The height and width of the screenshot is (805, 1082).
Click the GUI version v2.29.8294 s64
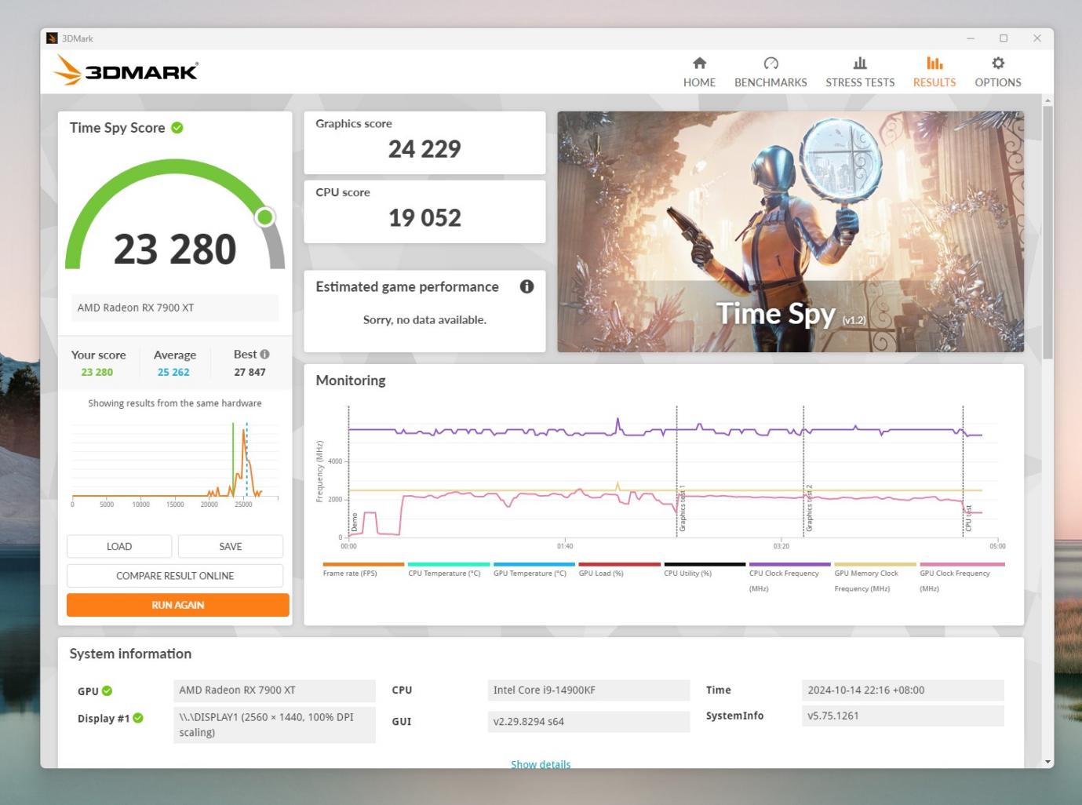[588, 722]
